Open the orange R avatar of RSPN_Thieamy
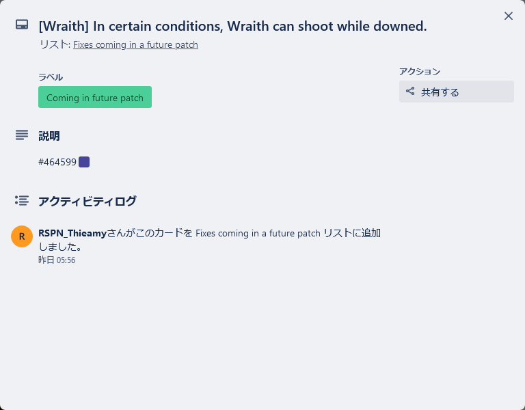The image size is (525, 410). click(22, 236)
